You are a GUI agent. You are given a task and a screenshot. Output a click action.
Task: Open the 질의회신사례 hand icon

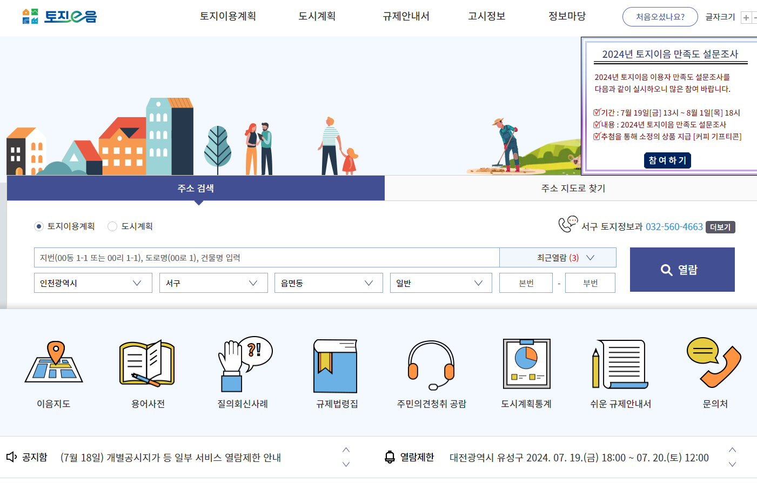click(x=245, y=364)
